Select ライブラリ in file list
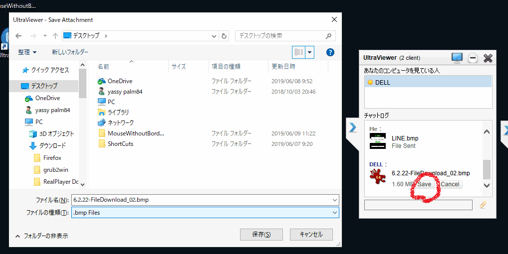Image resolution: width=508 pixels, height=254 pixels. (x=113, y=112)
